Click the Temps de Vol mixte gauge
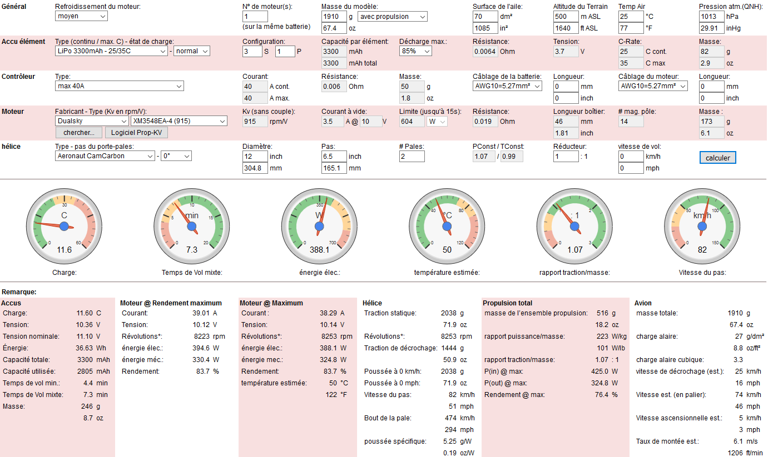Image resolution: width=768 pixels, height=457 pixels. (x=192, y=226)
